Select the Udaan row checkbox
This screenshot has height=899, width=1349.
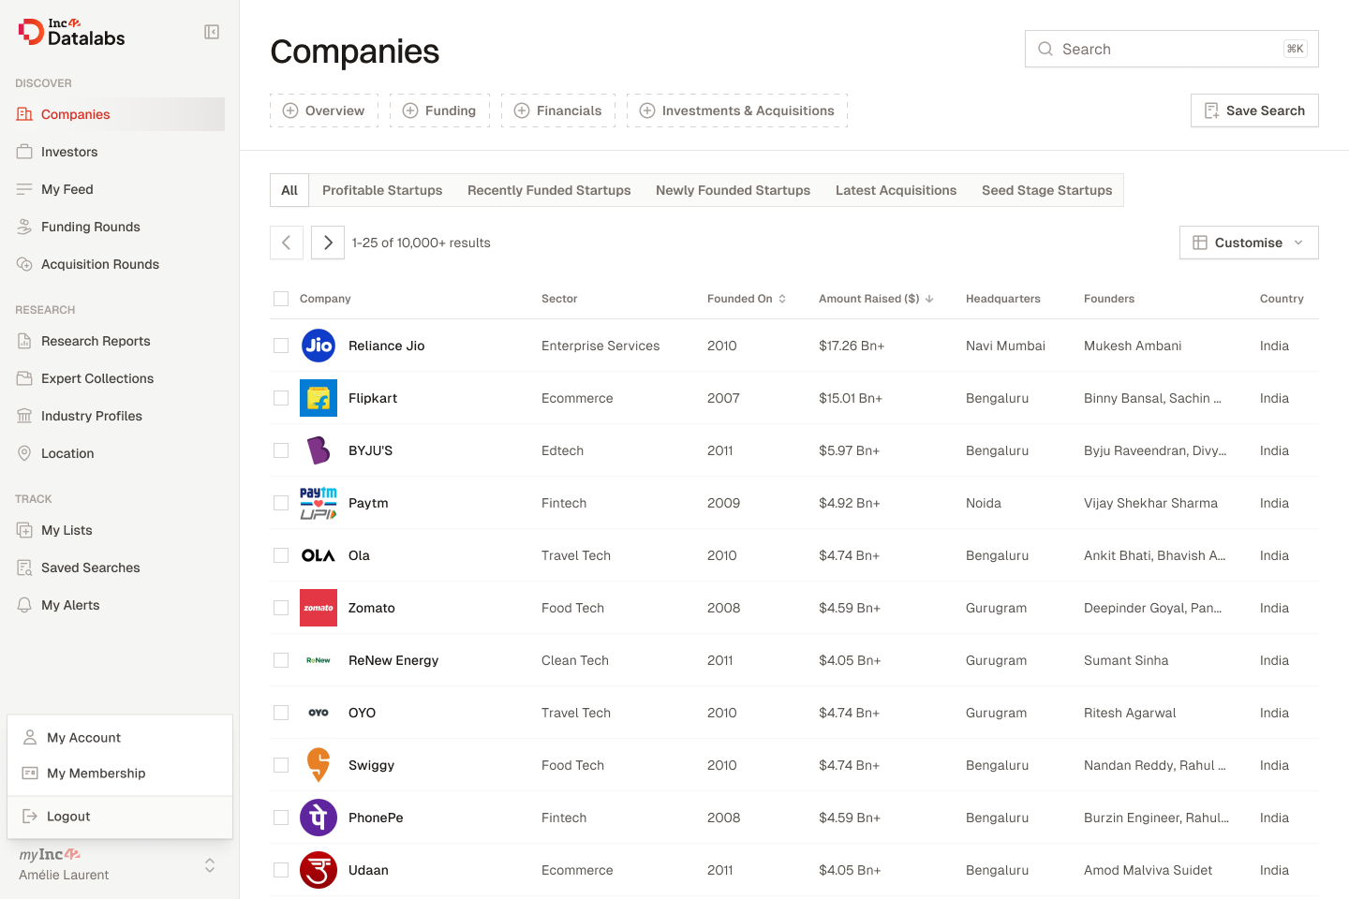click(281, 870)
